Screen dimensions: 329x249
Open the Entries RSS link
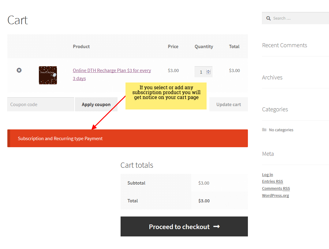point(272,181)
